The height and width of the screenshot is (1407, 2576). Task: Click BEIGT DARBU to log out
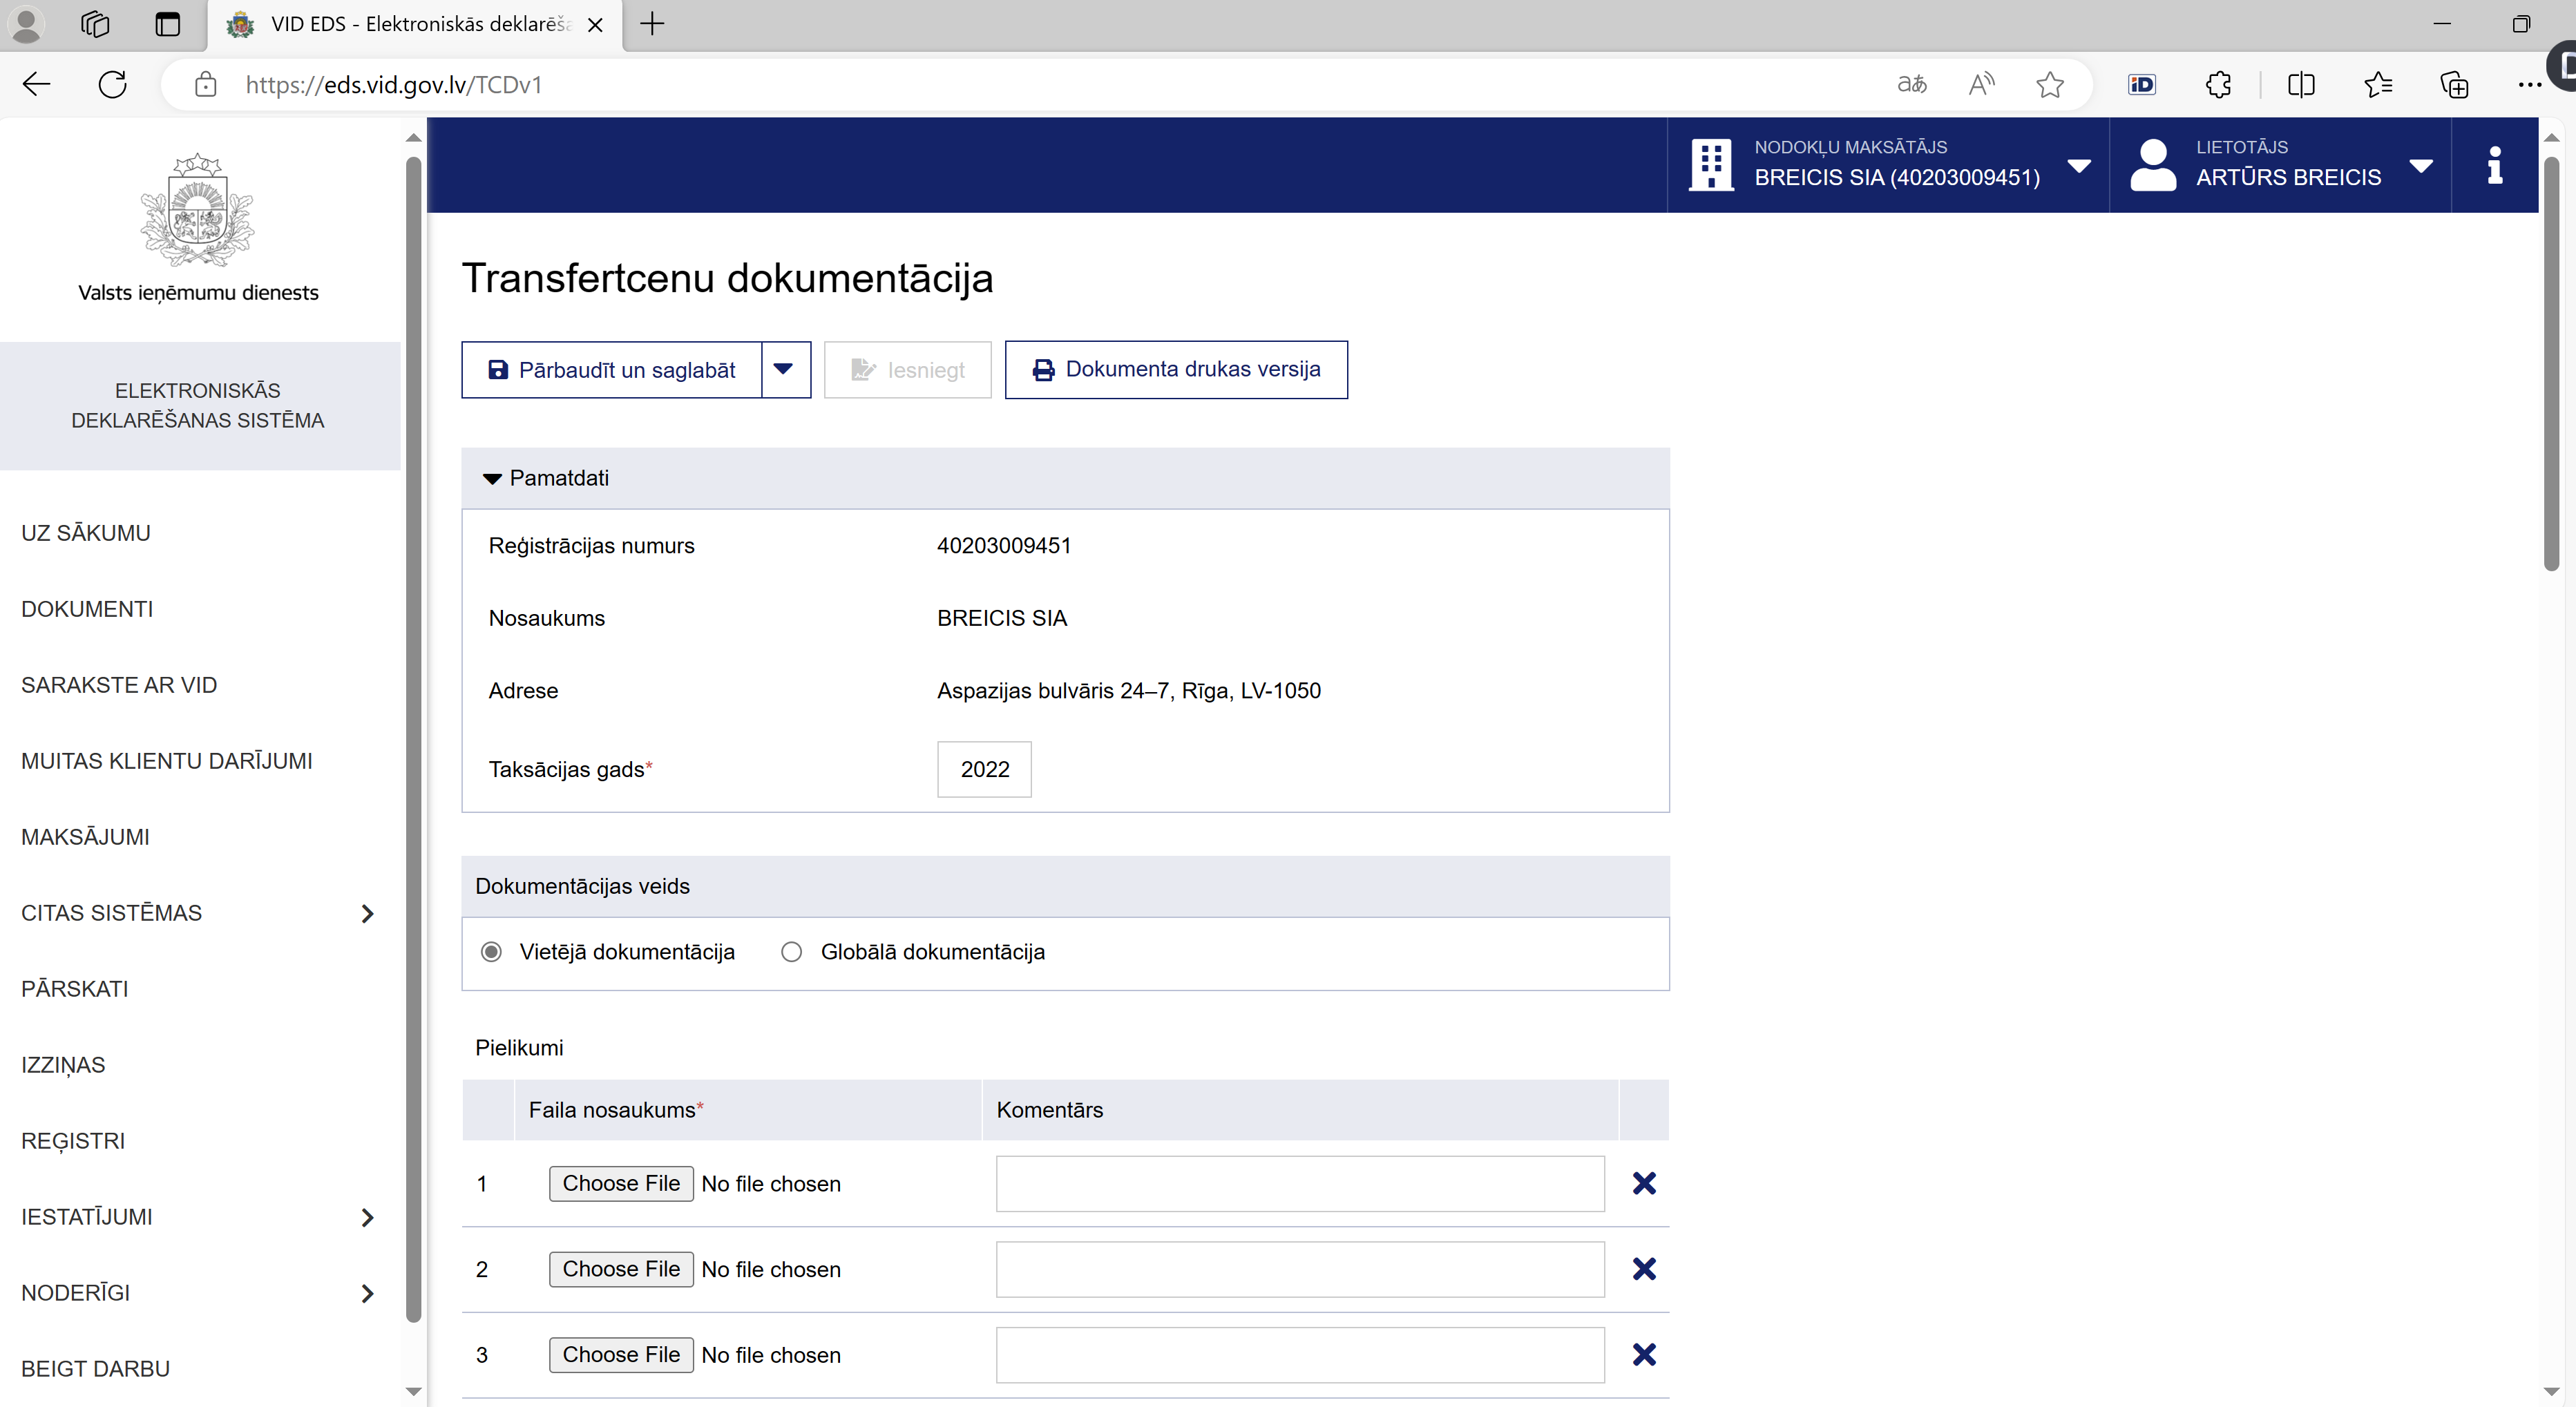(95, 1369)
